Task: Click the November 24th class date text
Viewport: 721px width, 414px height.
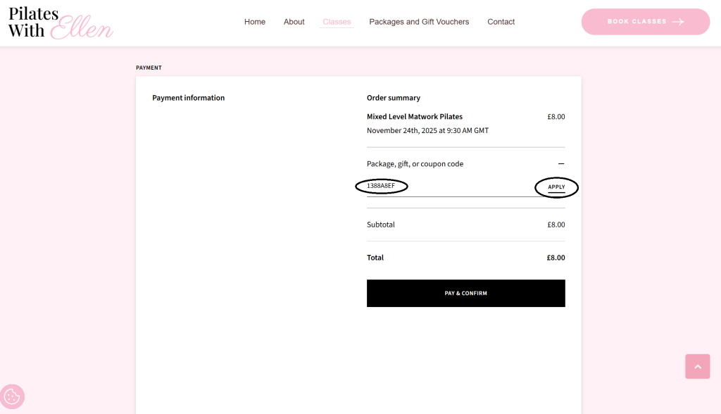Action: (427, 130)
